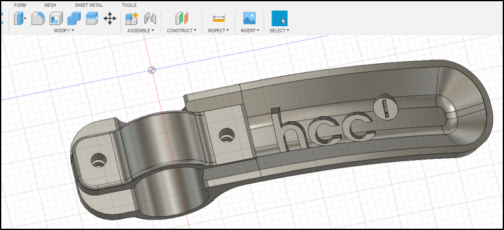Activate the Select cursor tool

tap(280, 18)
